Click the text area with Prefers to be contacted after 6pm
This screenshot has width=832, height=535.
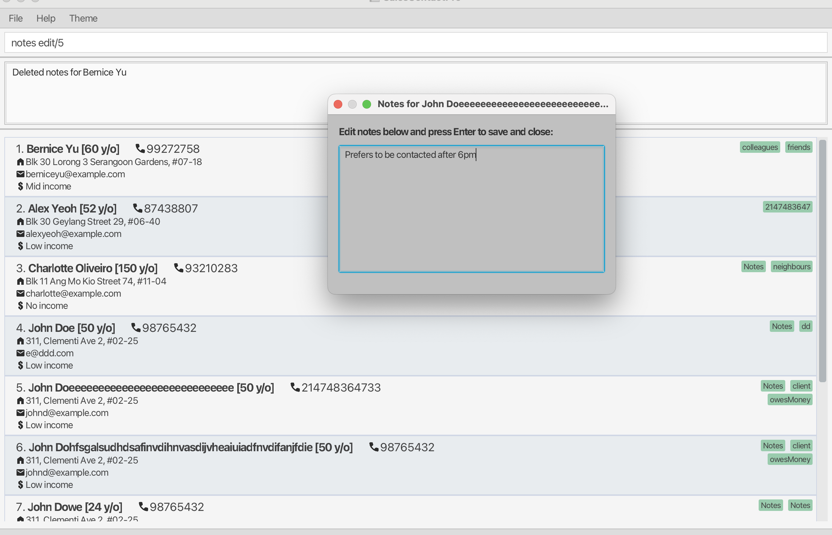[x=471, y=209]
